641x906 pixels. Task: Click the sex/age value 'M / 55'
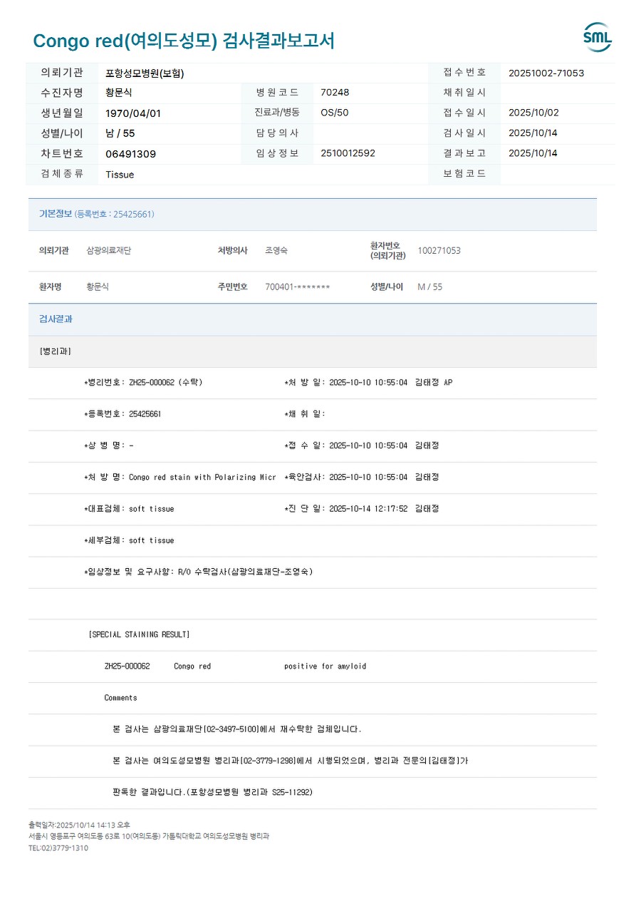(429, 287)
